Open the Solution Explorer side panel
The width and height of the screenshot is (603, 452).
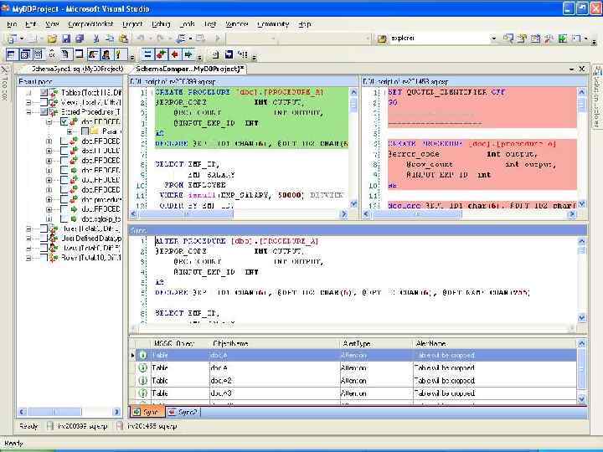(597, 96)
